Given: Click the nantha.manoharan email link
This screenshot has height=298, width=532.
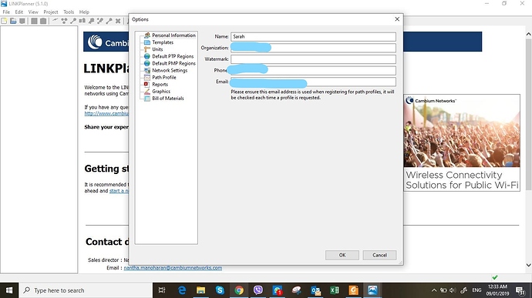Looking at the screenshot, I should 173,268.
